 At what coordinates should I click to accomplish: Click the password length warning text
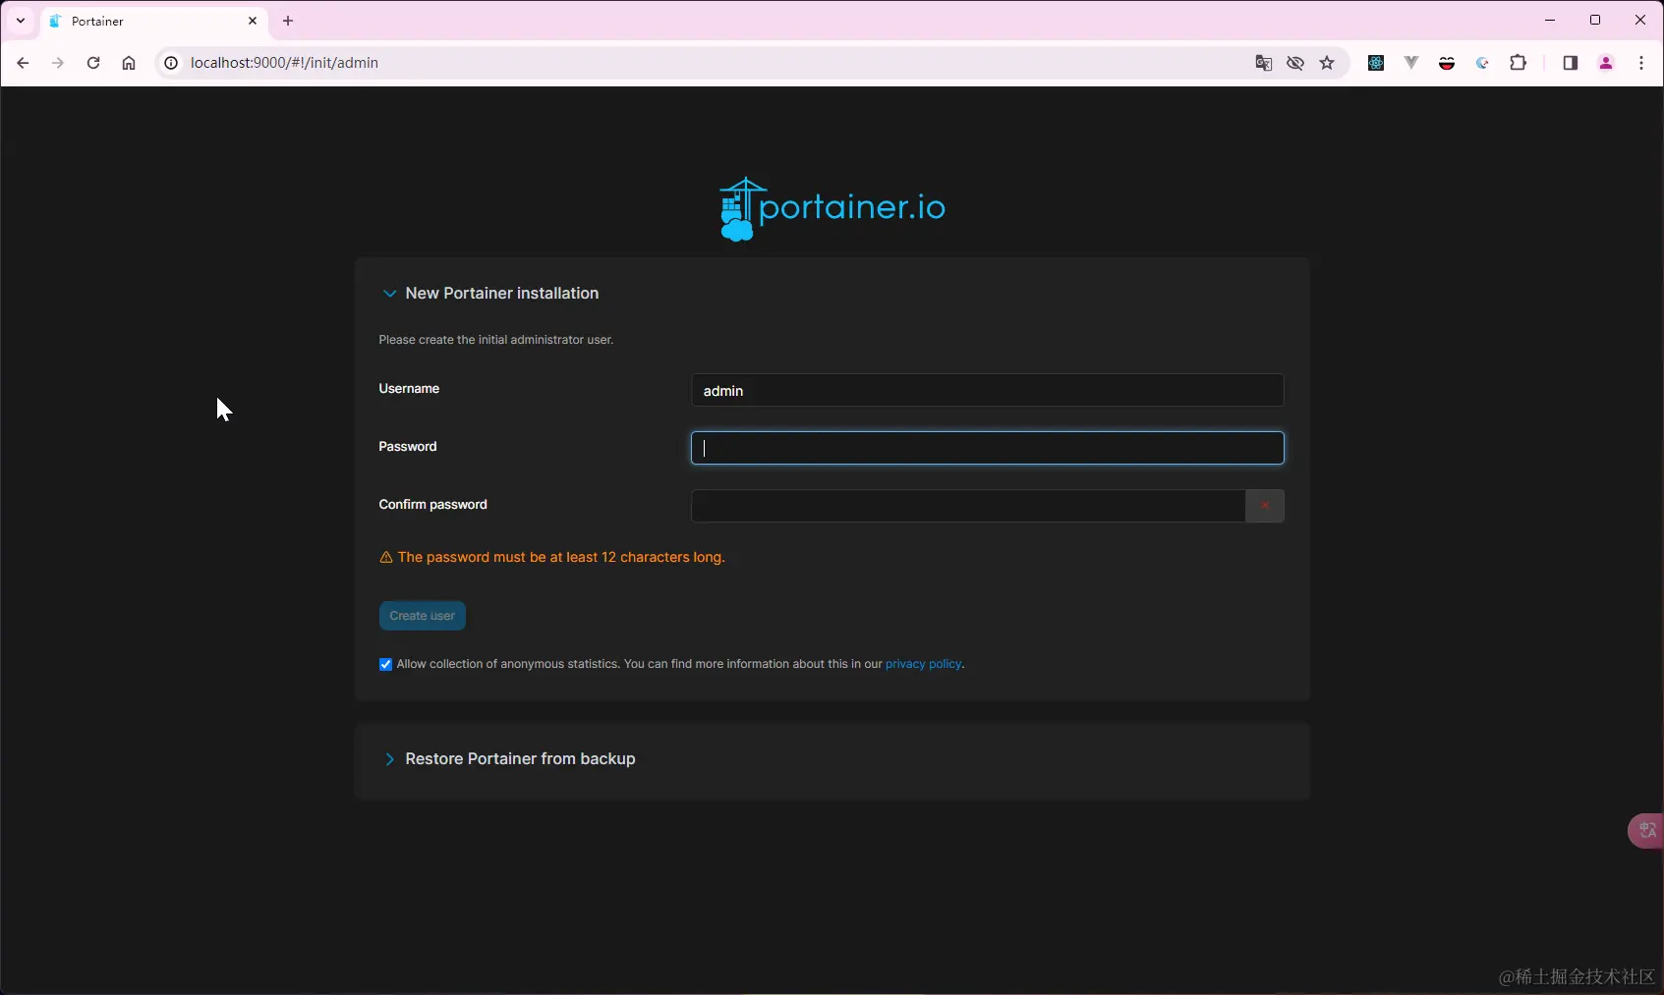point(561,557)
